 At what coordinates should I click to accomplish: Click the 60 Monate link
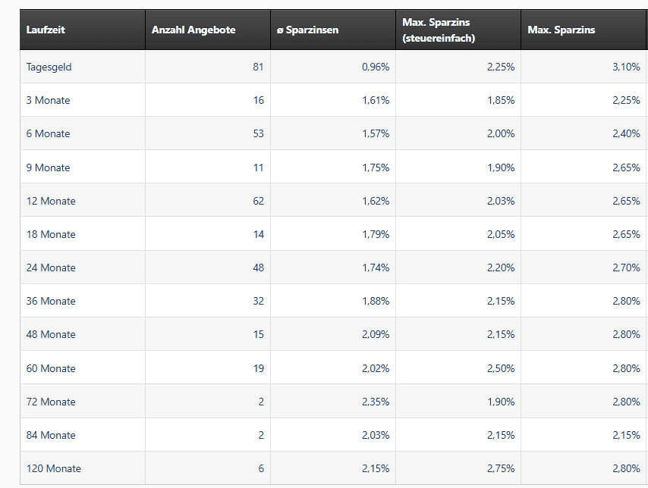click(51, 368)
